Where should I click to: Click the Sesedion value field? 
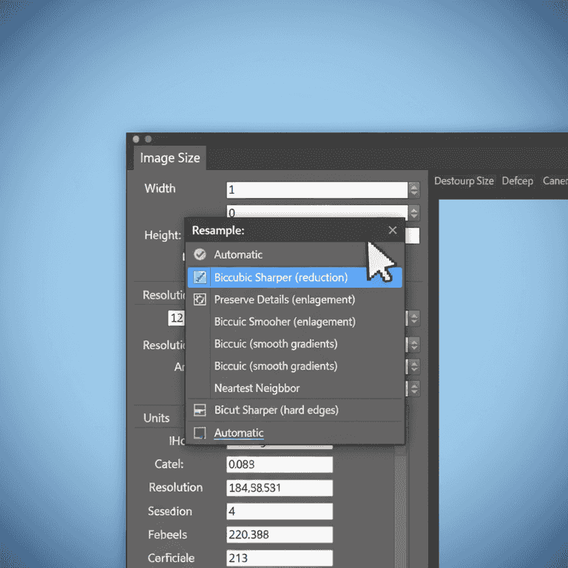point(279,512)
